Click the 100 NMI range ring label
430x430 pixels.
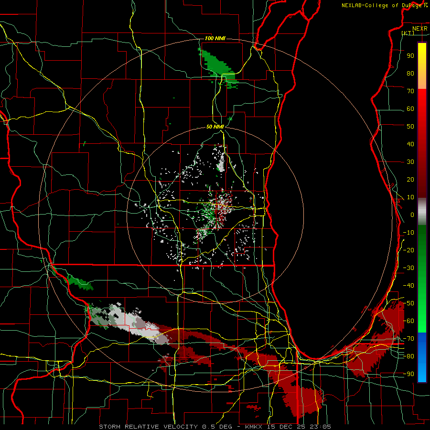[x=215, y=38]
